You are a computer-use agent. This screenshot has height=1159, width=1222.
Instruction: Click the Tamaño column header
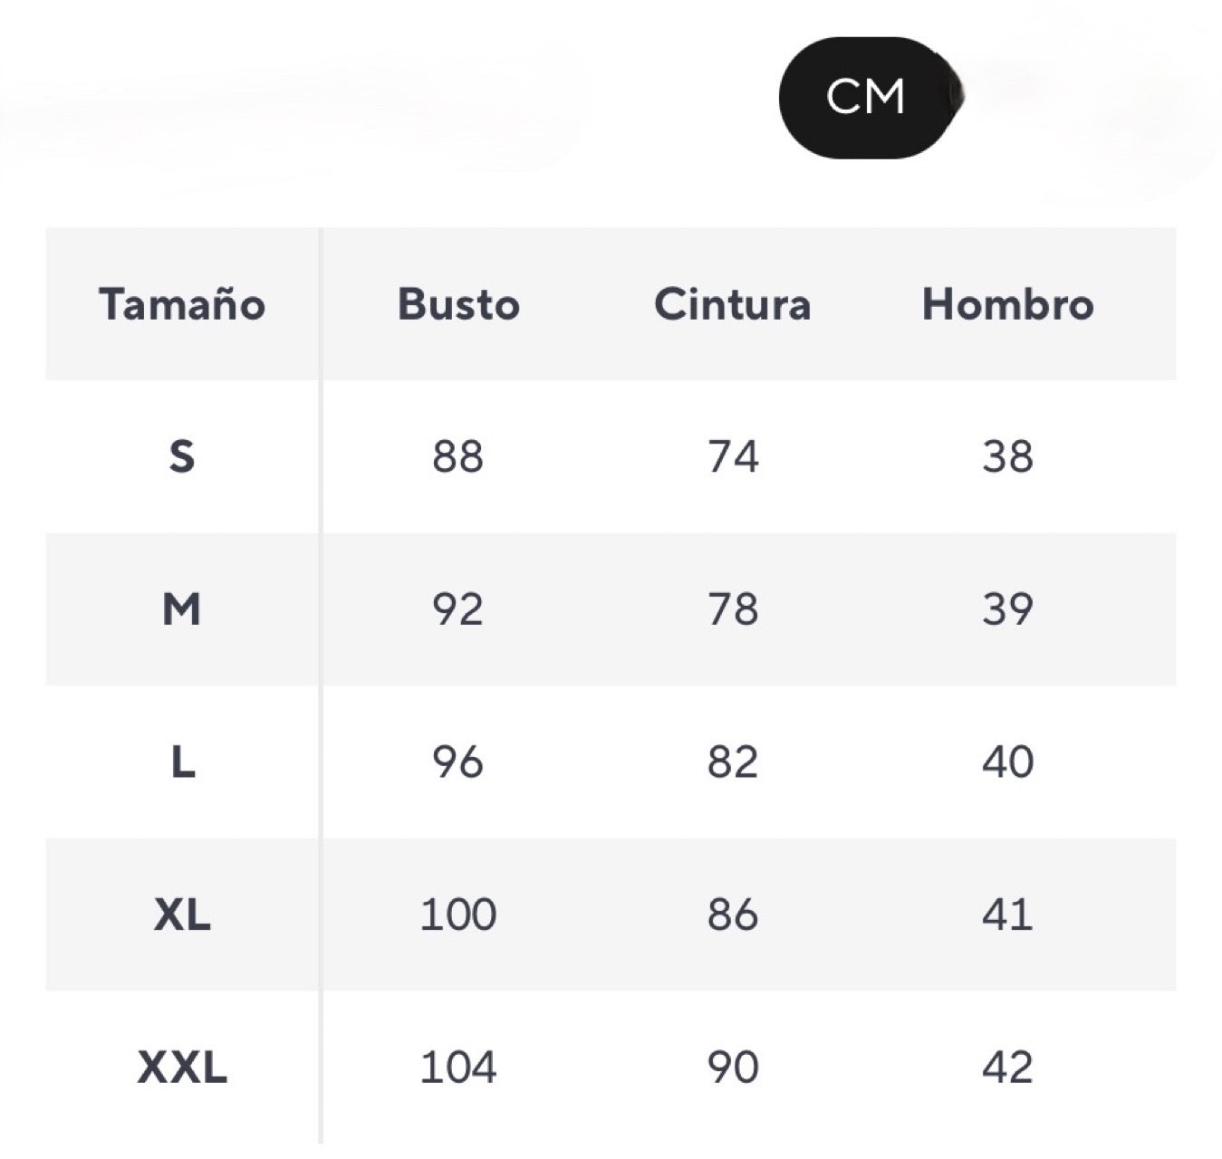point(182,304)
